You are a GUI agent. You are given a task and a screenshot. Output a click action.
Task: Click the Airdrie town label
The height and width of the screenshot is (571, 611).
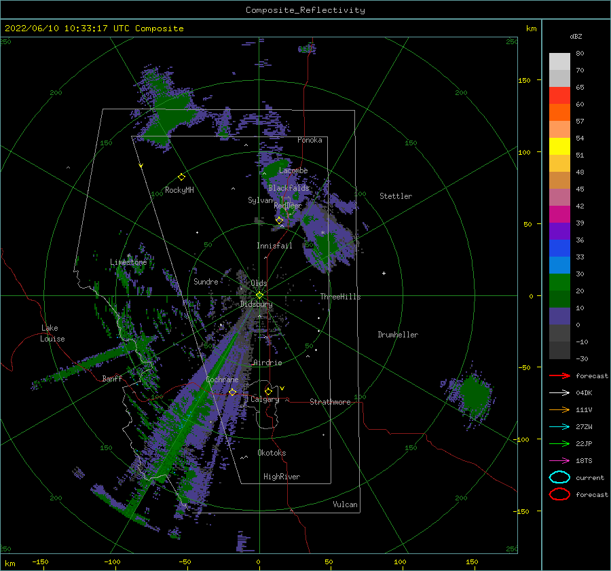(x=267, y=363)
